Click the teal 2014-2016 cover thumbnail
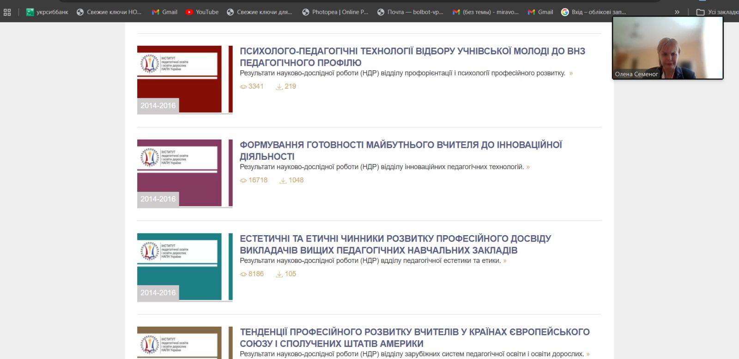This screenshot has width=739, height=359. tap(185, 267)
